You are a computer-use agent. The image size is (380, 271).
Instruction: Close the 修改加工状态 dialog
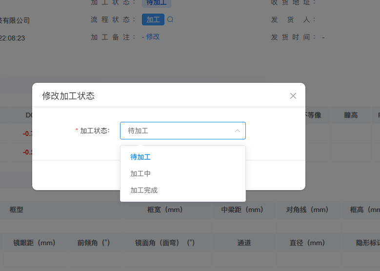click(293, 96)
